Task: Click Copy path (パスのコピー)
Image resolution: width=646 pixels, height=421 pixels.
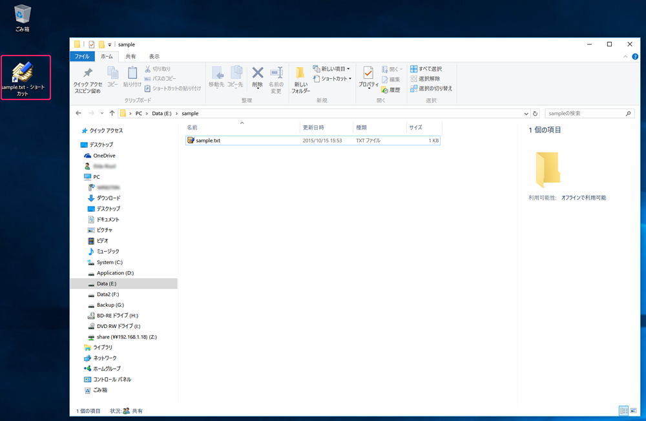Action: 160,78
